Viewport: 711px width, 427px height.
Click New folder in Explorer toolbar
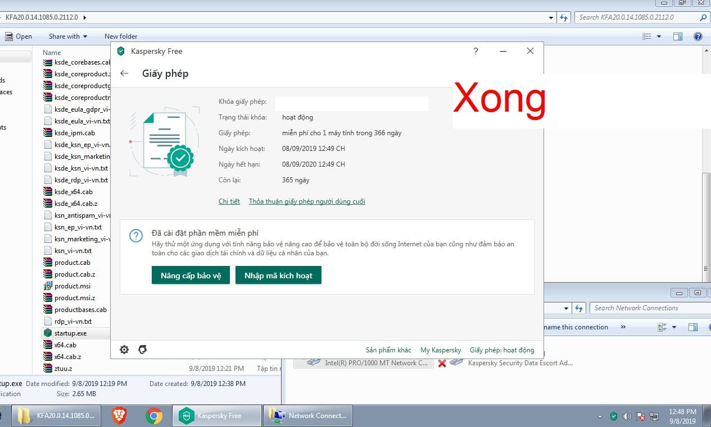[121, 36]
